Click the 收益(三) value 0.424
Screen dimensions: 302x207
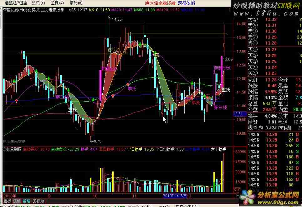(271, 128)
